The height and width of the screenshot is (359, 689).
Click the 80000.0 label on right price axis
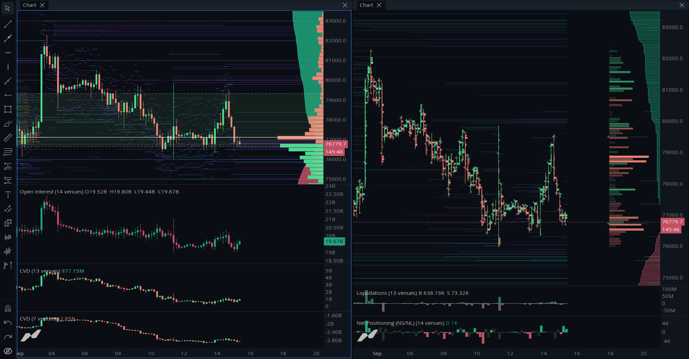pyautogui.click(x=672, y=121)
